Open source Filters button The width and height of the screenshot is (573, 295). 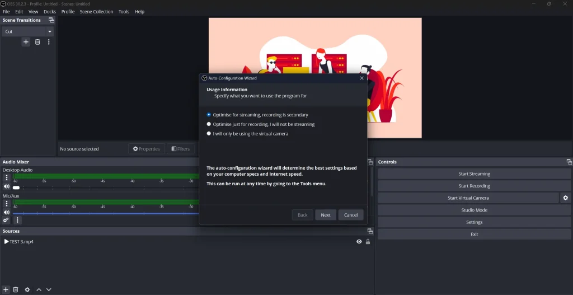pos(181,149)
